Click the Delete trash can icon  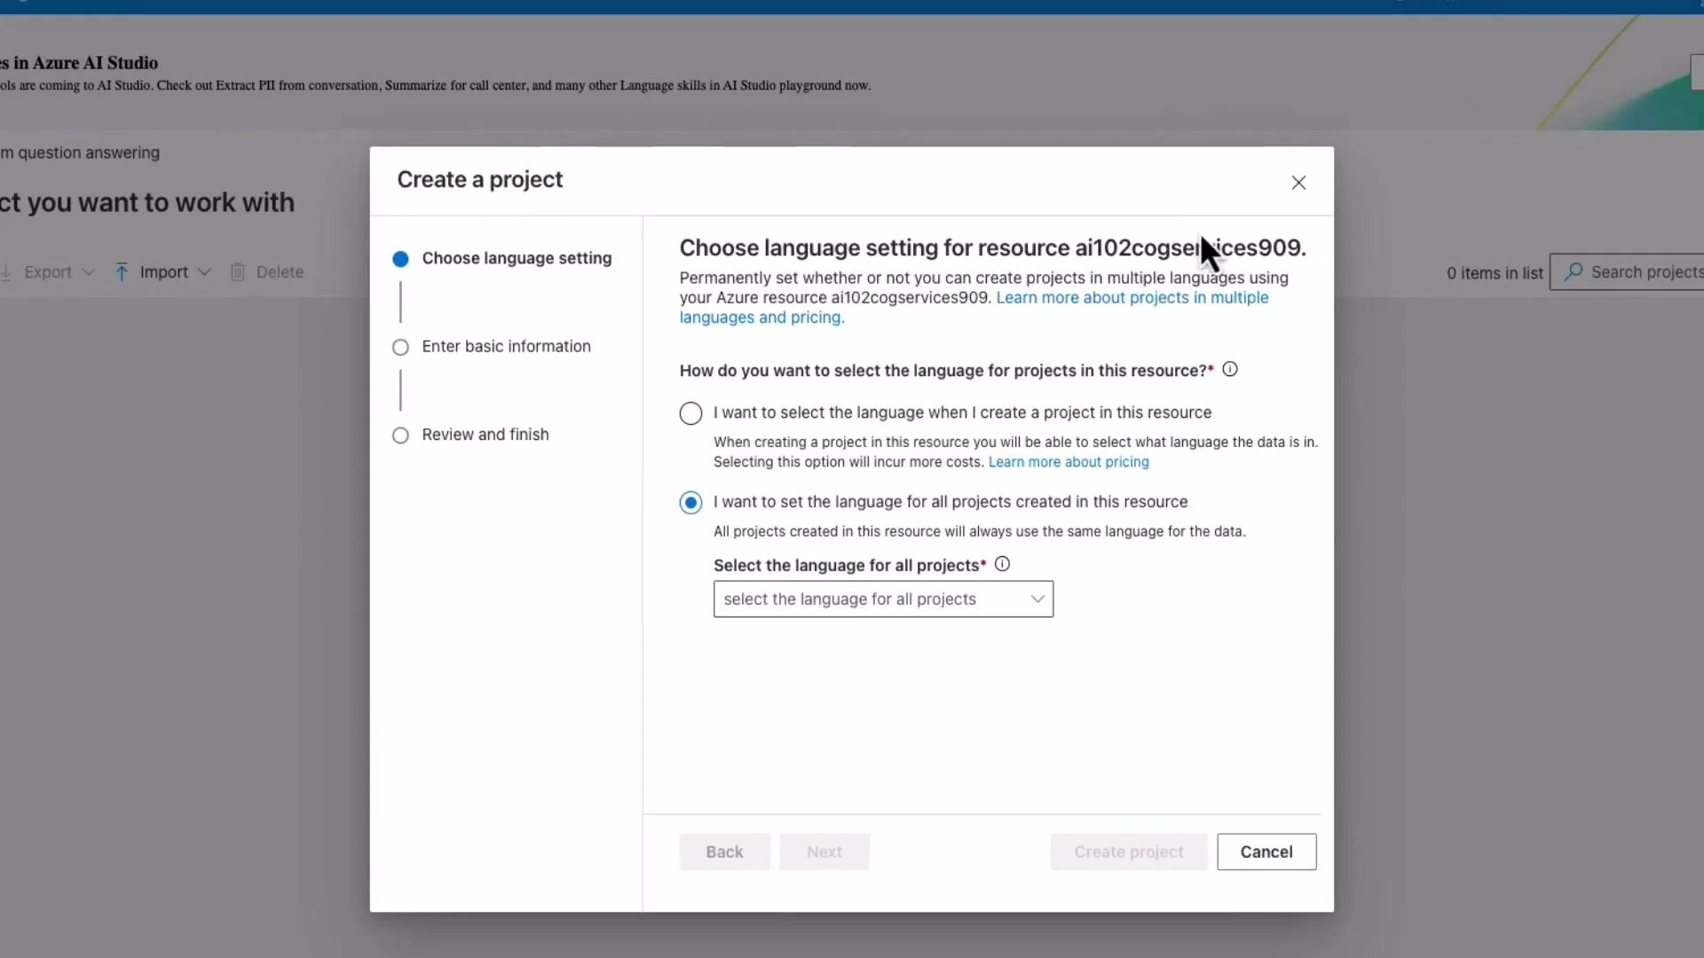pyautogui.click(x=238, y=271)
